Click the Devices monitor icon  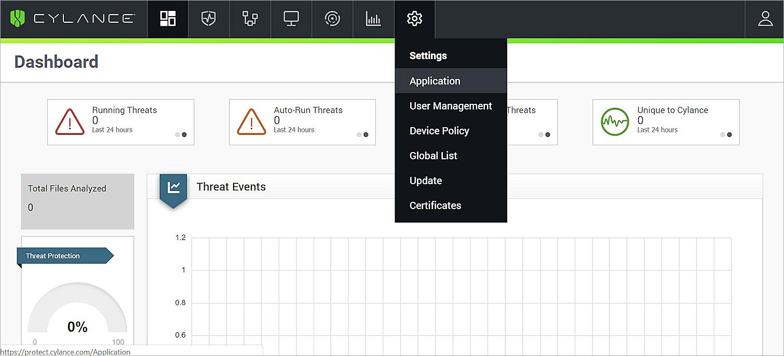[x=291, y=19]
